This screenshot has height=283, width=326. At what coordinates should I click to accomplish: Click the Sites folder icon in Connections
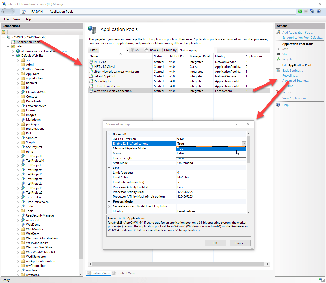coord(13,46)
